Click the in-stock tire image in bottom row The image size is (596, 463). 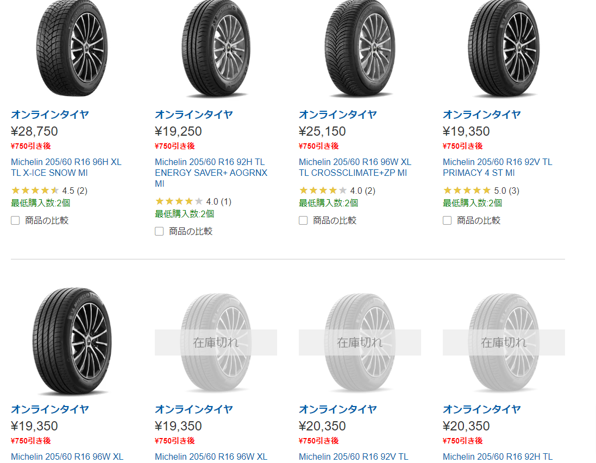71,342
